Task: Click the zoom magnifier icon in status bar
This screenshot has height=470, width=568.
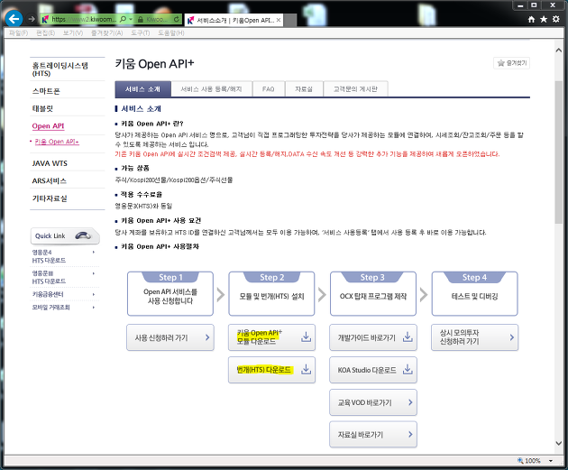Action: (x=520, y=461)
